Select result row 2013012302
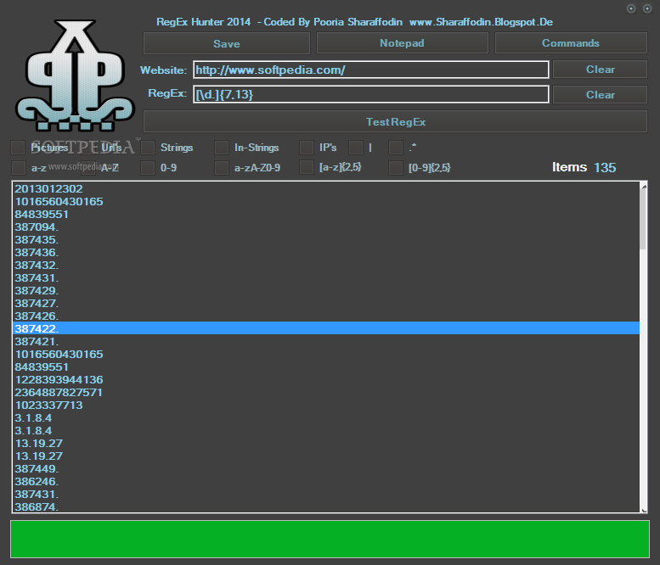This screenshot has width=660, height=565. click(327, 188)
